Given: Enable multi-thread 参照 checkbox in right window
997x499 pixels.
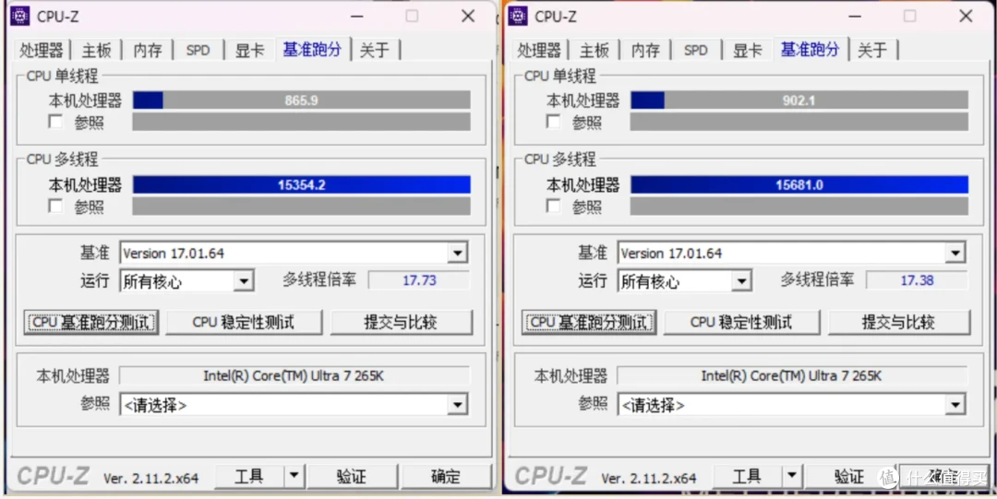Looking at the screenshot, I should pos(554,206).
